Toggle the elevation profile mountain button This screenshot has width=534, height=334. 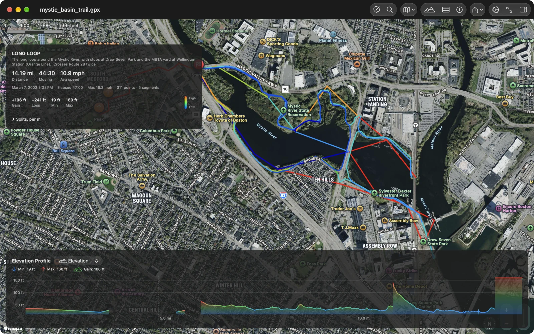pyautogui.click(x=430, y=10)
